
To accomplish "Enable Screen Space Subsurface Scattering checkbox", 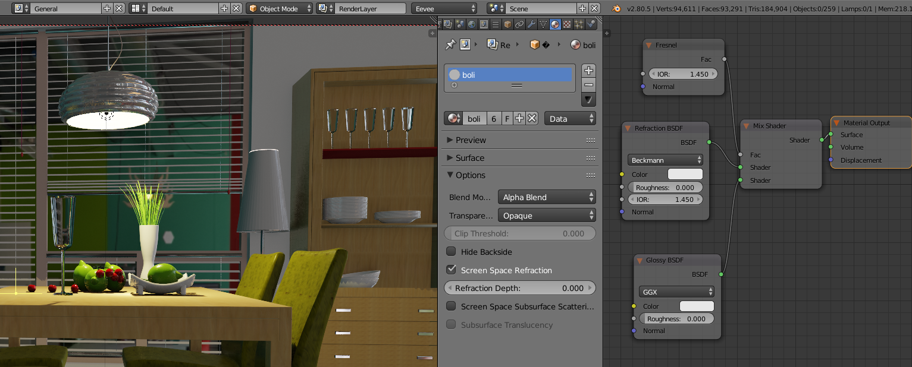I will point(452,306).
